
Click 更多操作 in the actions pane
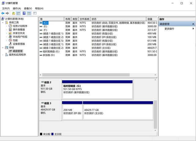click(x=169, y=29)
